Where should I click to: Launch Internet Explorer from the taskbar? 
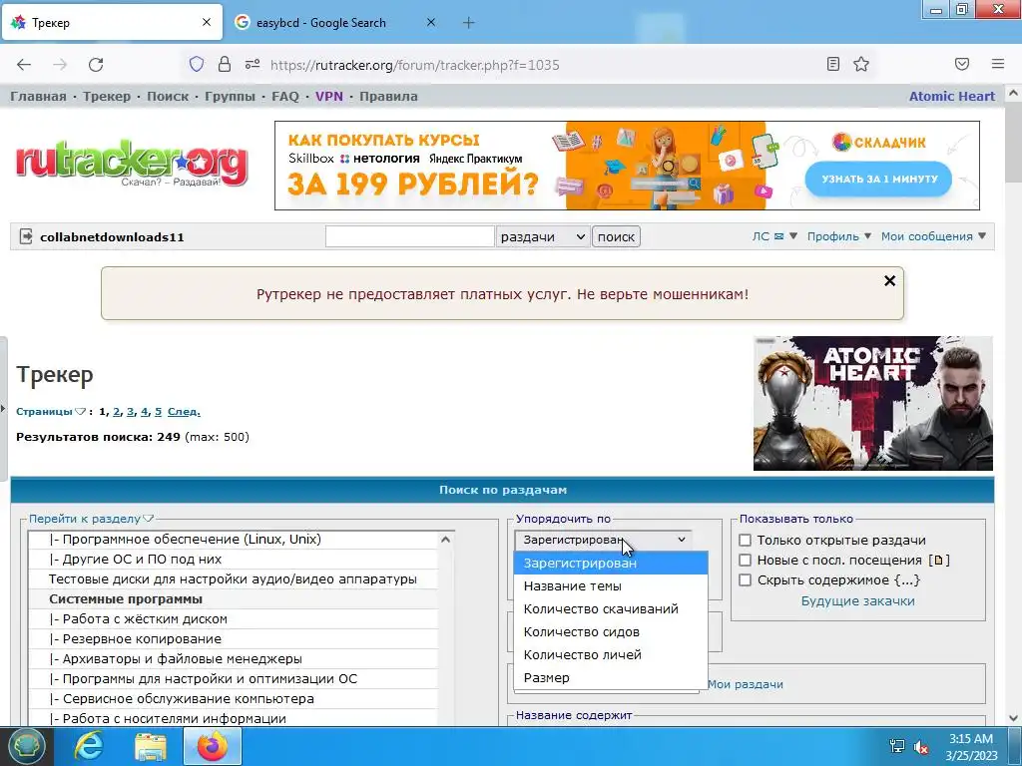pyautogui.click(x=89, y=746)
